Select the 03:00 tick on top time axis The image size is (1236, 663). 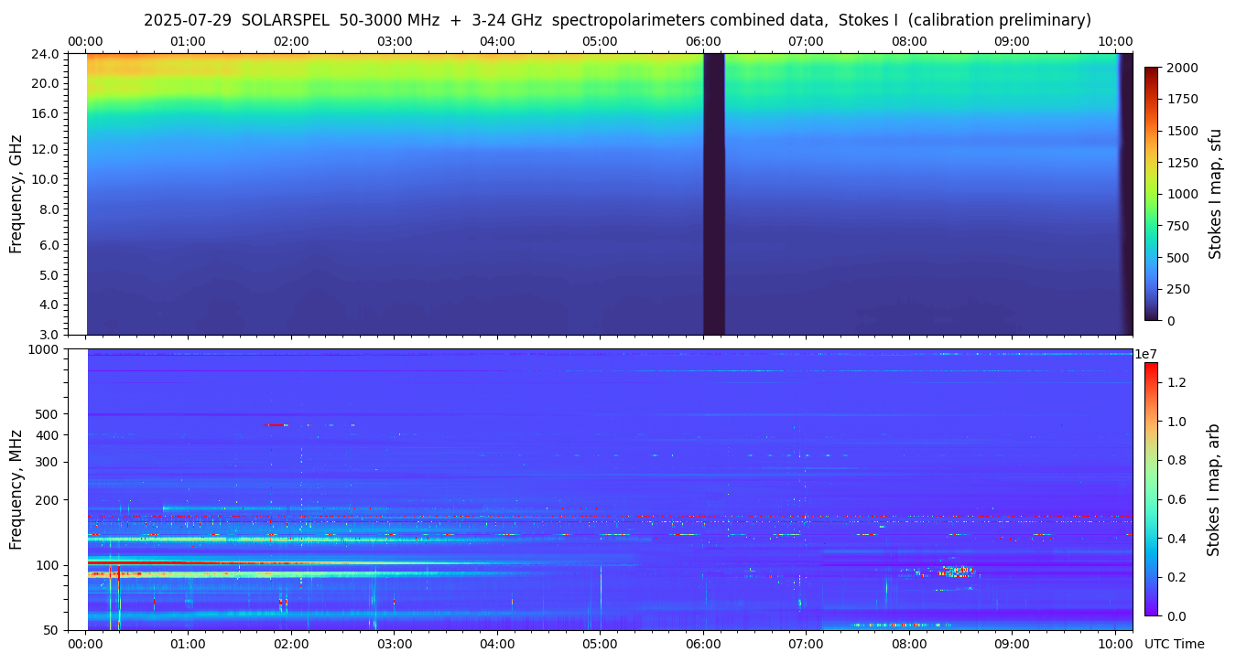pyautogui.click(x=395, y=41)
